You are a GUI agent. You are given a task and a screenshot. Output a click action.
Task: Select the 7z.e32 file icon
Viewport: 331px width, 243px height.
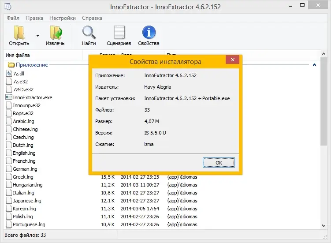click(9, 81)
